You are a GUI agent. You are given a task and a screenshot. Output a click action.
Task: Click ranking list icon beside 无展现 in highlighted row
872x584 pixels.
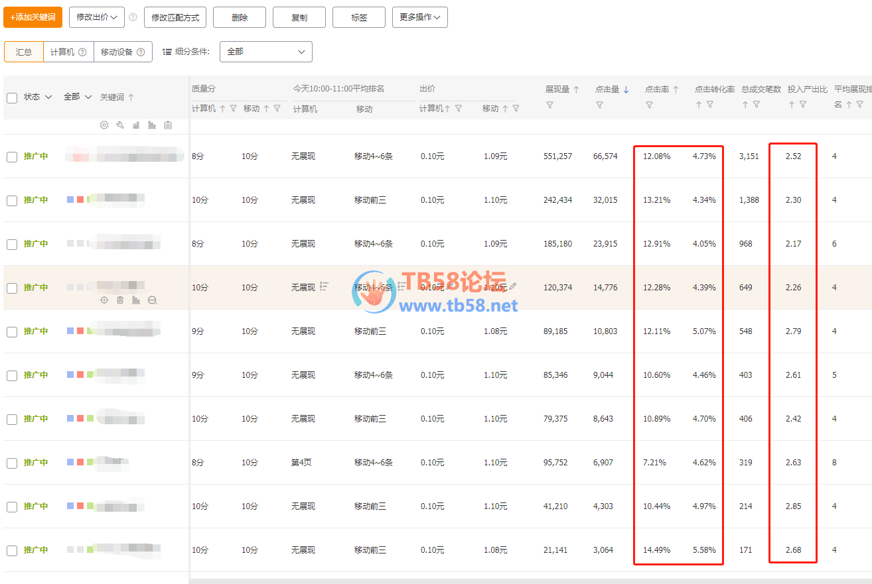(324, 286)
